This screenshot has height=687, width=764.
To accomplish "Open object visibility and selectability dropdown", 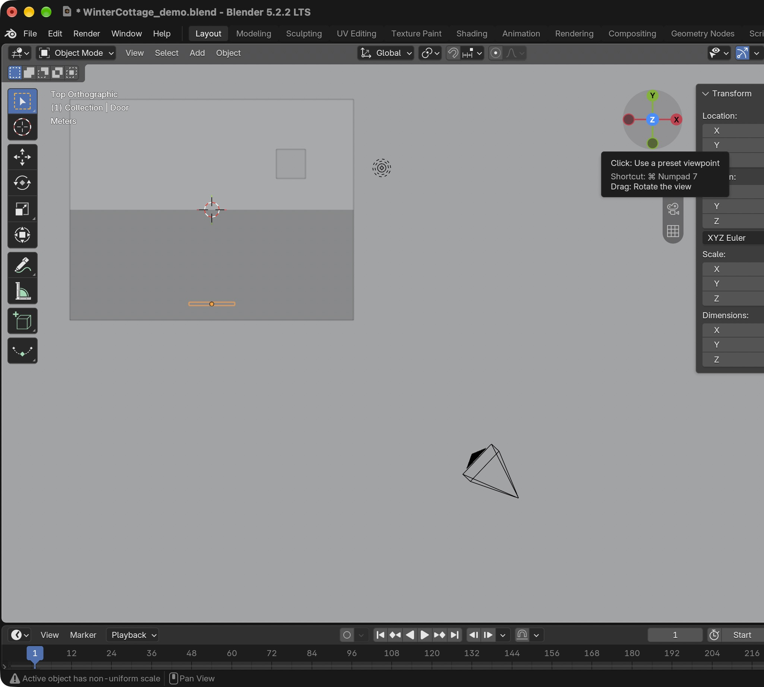I will click(719, 53).
